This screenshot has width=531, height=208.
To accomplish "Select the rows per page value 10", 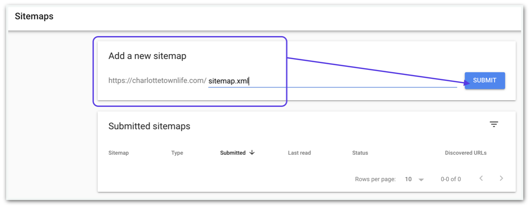I will (408, 179).
